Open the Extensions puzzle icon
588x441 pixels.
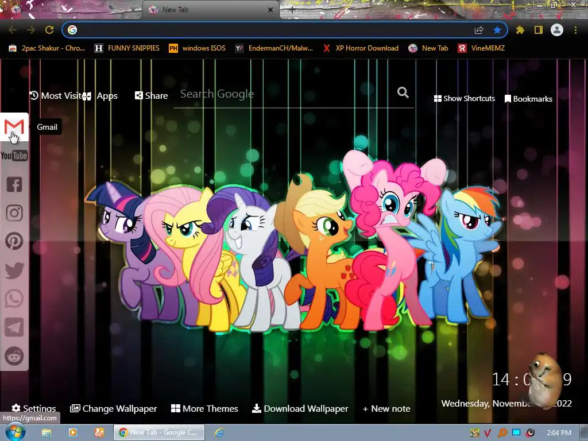pyautogui.click(x=520, y=30)
